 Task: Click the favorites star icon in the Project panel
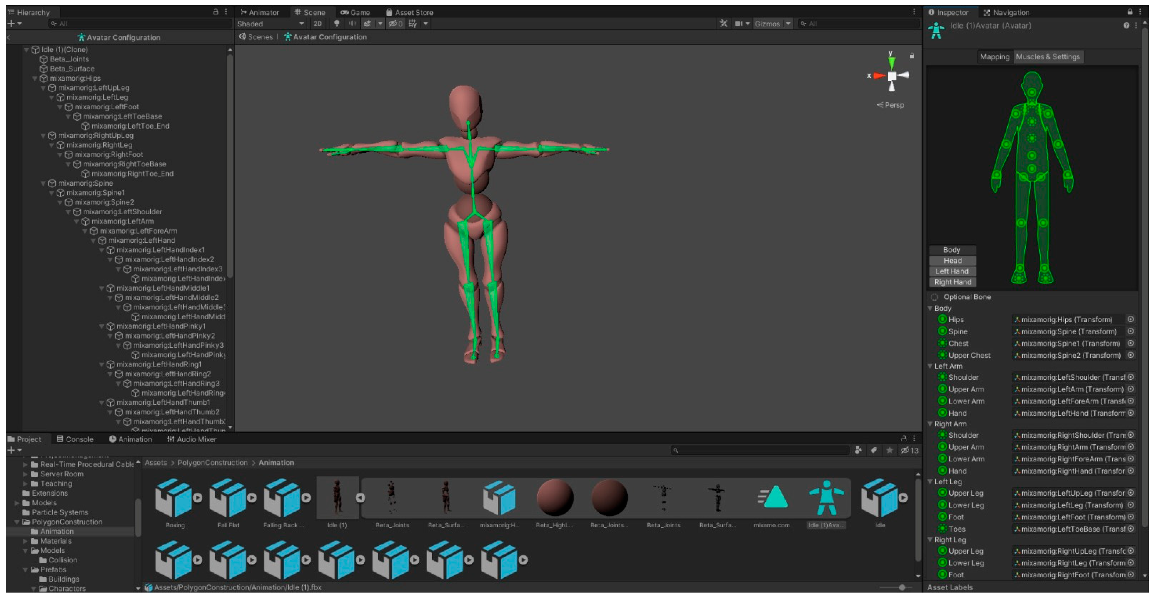click(889, 450)
